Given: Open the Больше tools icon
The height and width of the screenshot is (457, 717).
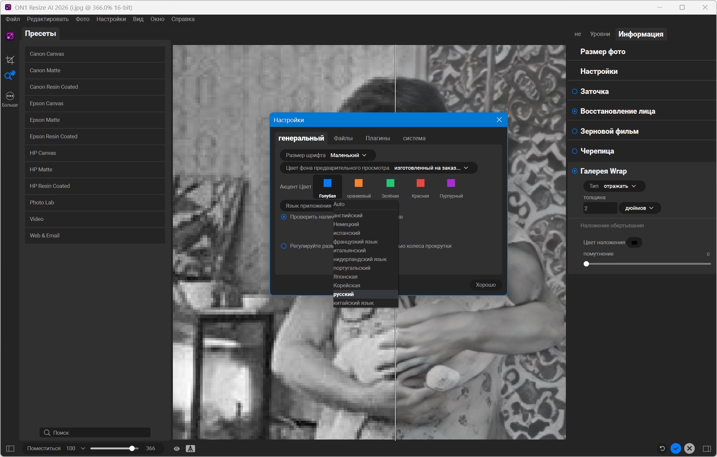Looking at the screenshot, I should pos(10,96).
